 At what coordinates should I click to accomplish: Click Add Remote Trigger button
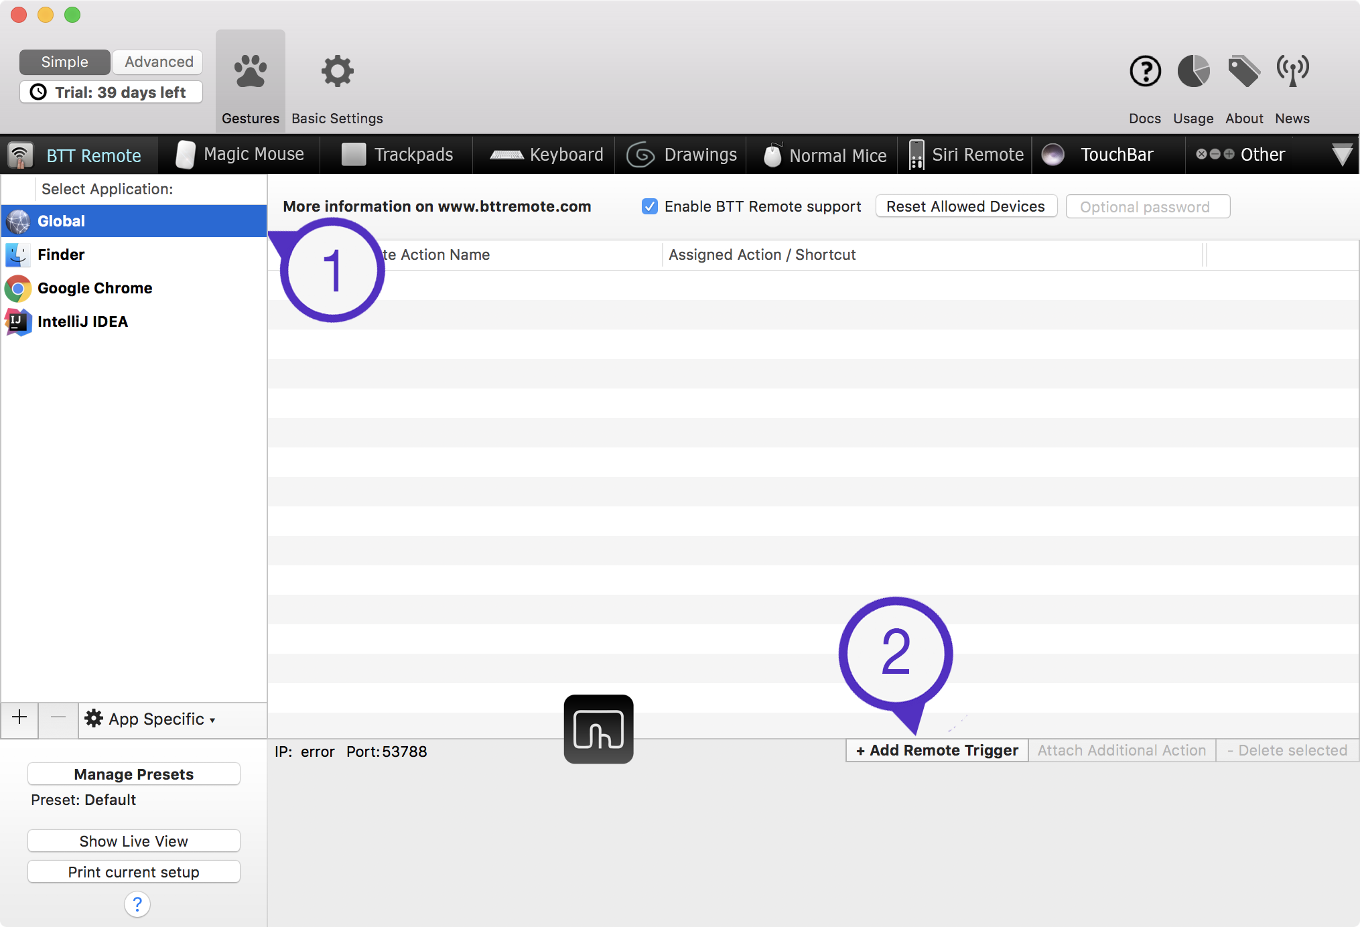(937, 750)
